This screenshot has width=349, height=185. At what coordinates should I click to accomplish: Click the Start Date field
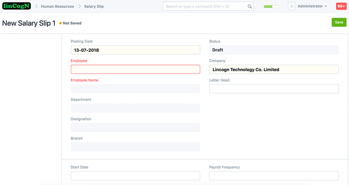135,176
